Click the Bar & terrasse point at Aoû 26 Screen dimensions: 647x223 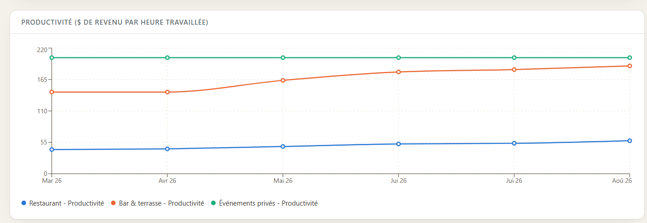click(x=630, y=66)
